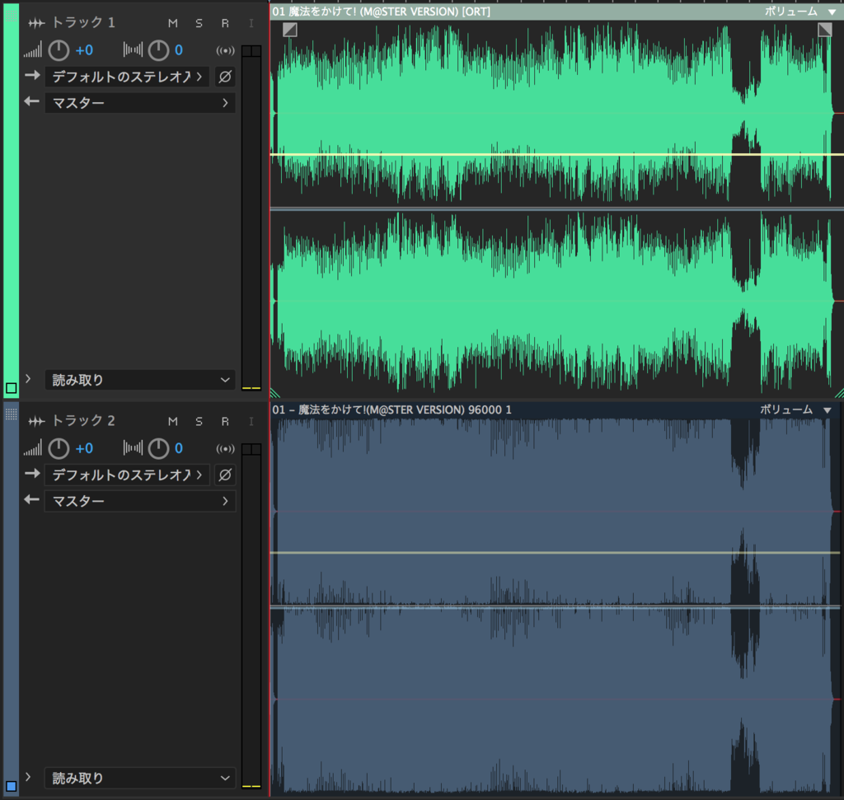This screenshot has width=844, height=800.
Task: Open ボリューム menu on the 96000 clip
Action: [x=796, y=409]
